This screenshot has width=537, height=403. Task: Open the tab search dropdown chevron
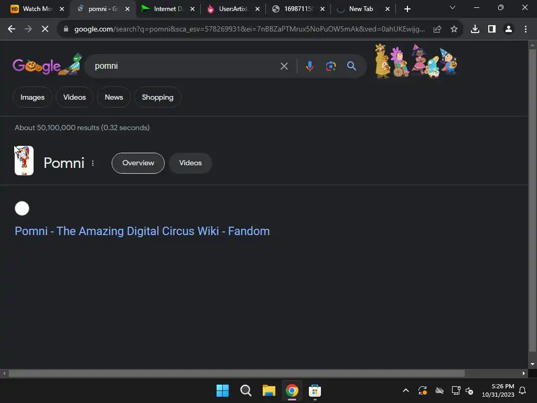pyautogui.click(x=453, y=7)
